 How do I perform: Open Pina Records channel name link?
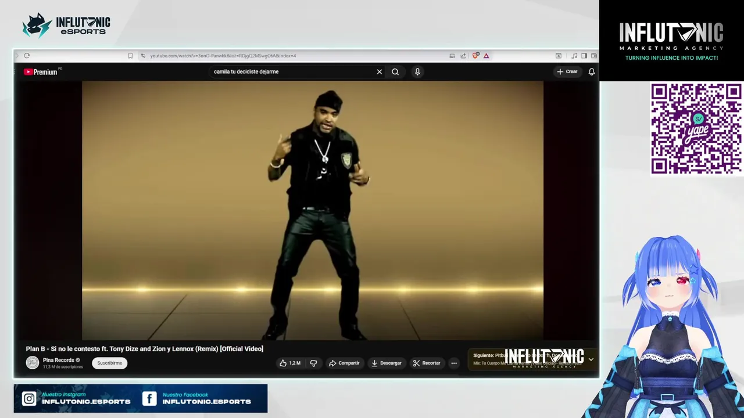[58, 360]
